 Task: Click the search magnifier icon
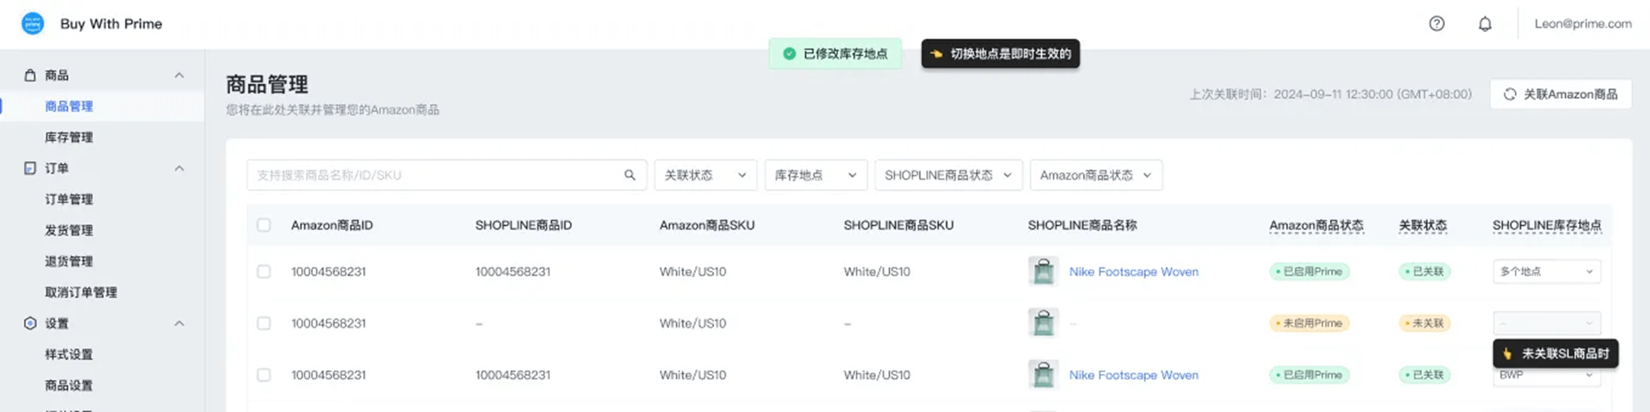[x=630, y=175]
